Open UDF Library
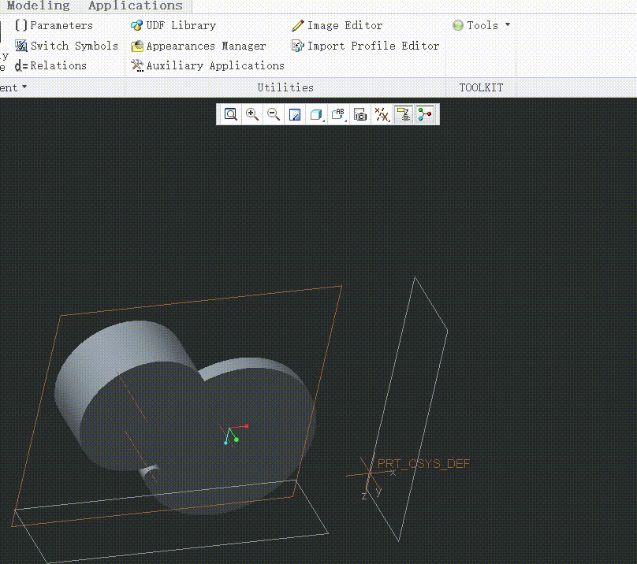 [181, 25]
